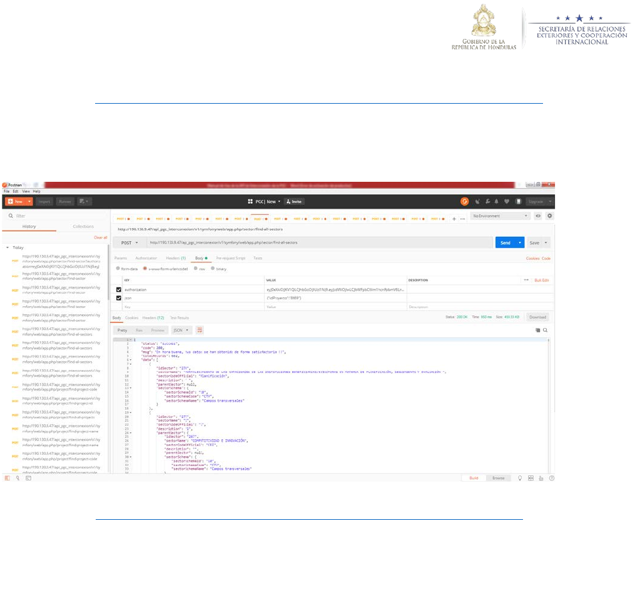Click the Save button
635x611 pixels.
point(534,242)
